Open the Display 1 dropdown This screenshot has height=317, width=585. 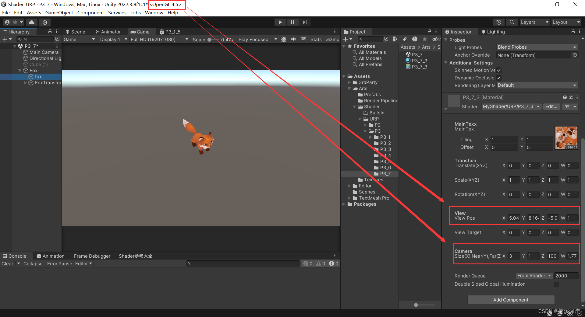point(113,39)
